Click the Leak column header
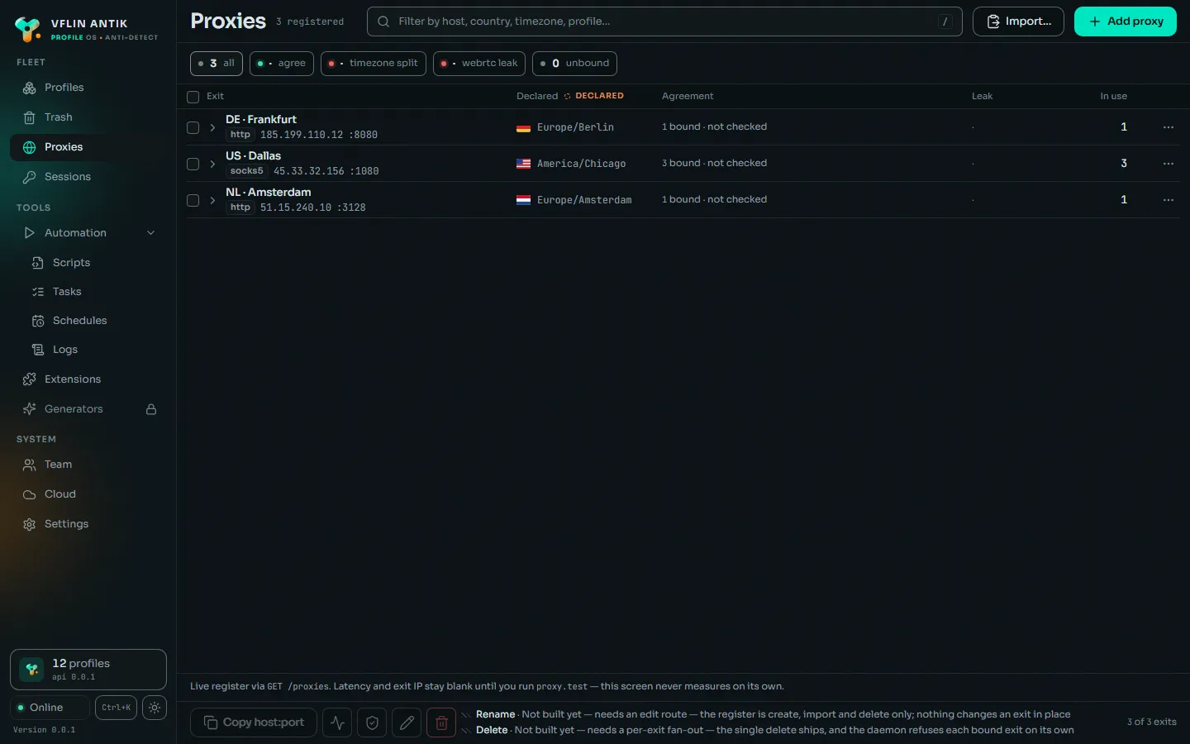 982,97
